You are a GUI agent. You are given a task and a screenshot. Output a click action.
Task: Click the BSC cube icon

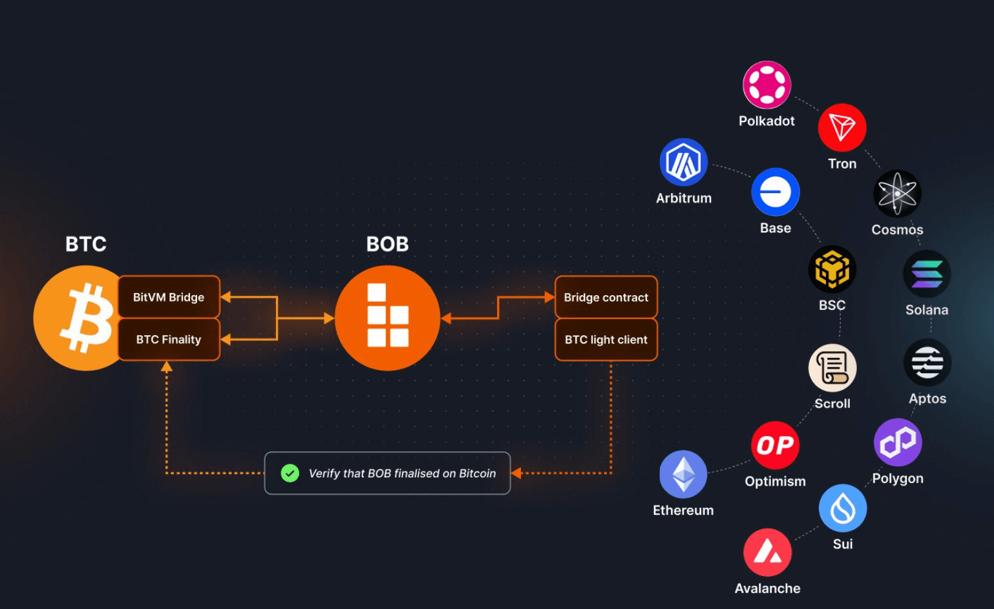click(832, 269)
